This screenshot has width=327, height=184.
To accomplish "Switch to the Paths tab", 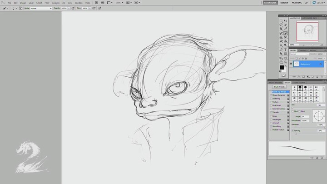I will [x=313, y=50].
